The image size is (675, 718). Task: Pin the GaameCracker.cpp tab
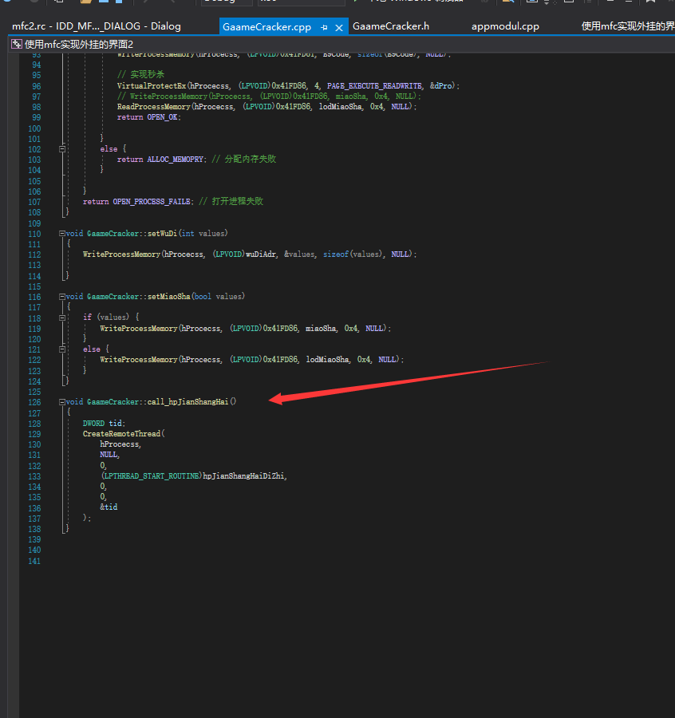point(324,27)
